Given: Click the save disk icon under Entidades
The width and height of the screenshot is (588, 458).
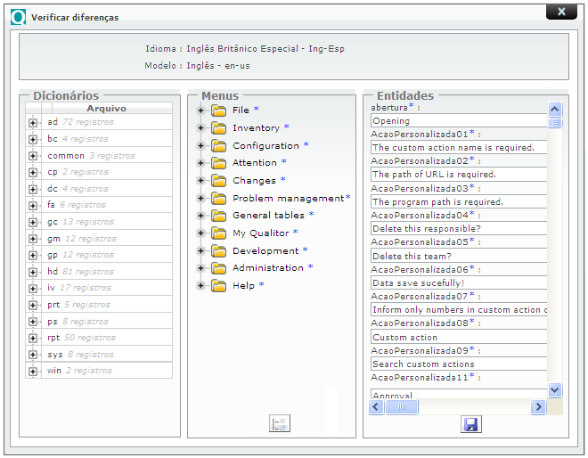Looking at the screenshot, I should click(470, 425).
